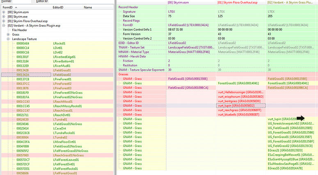Screen dimensions: 318x175
Task: Click the FieldGrass01 cell in Skyrim.esm column
Action: pyautogui.click(x=191, y=79)
